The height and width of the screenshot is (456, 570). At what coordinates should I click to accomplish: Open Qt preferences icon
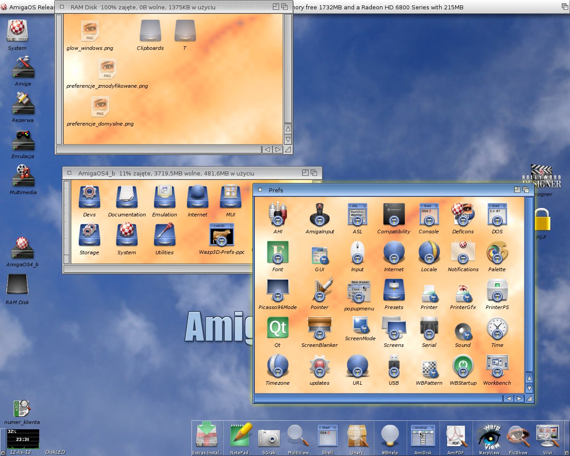click(277, 328)
